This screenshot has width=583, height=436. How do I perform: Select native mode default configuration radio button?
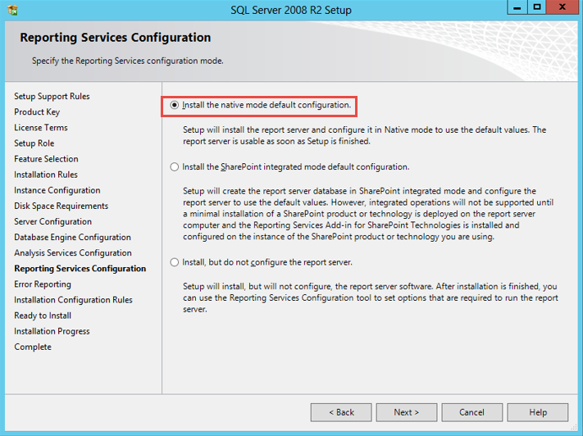[175, 105]
